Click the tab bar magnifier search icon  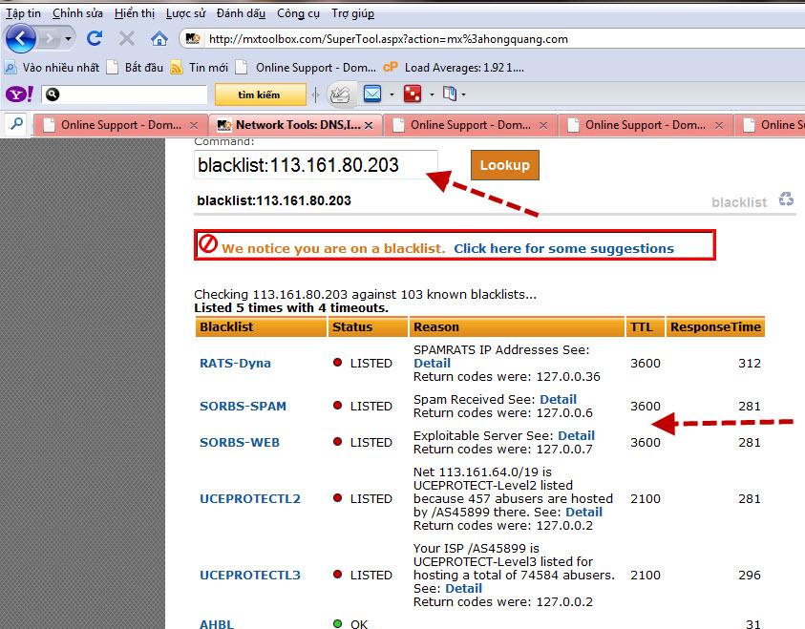(17, 124)
